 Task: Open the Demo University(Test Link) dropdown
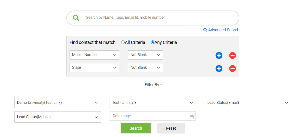click(58, 103)
